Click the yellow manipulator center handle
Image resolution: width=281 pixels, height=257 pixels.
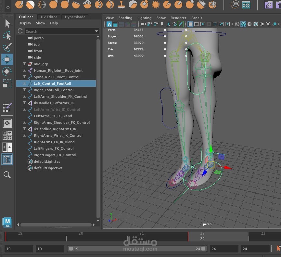[x=211, y=164]
